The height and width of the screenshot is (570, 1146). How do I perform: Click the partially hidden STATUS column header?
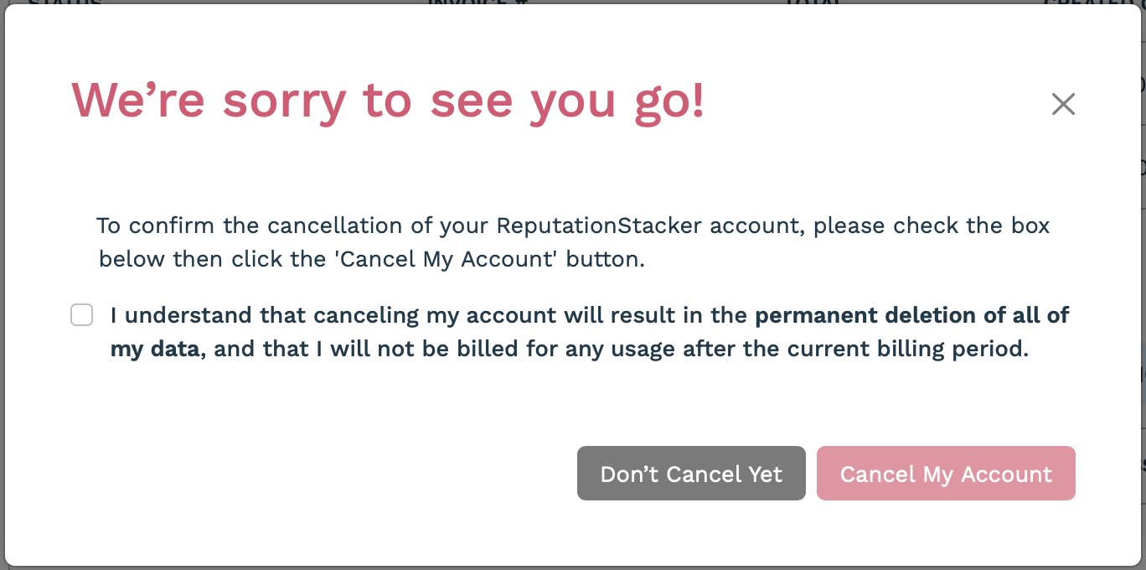tap(64, 3)
